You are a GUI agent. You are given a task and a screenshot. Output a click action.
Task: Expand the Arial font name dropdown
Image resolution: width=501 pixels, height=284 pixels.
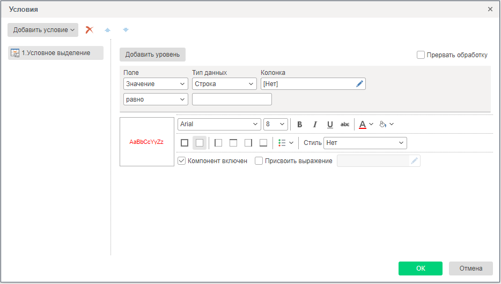coord(219,124)
